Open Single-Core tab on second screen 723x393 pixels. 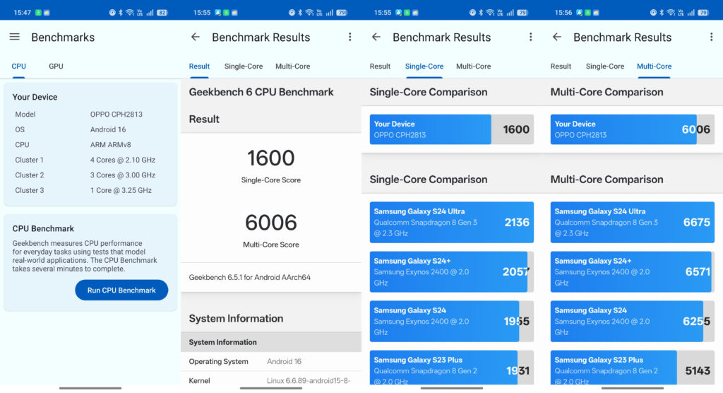coord(244,66)
